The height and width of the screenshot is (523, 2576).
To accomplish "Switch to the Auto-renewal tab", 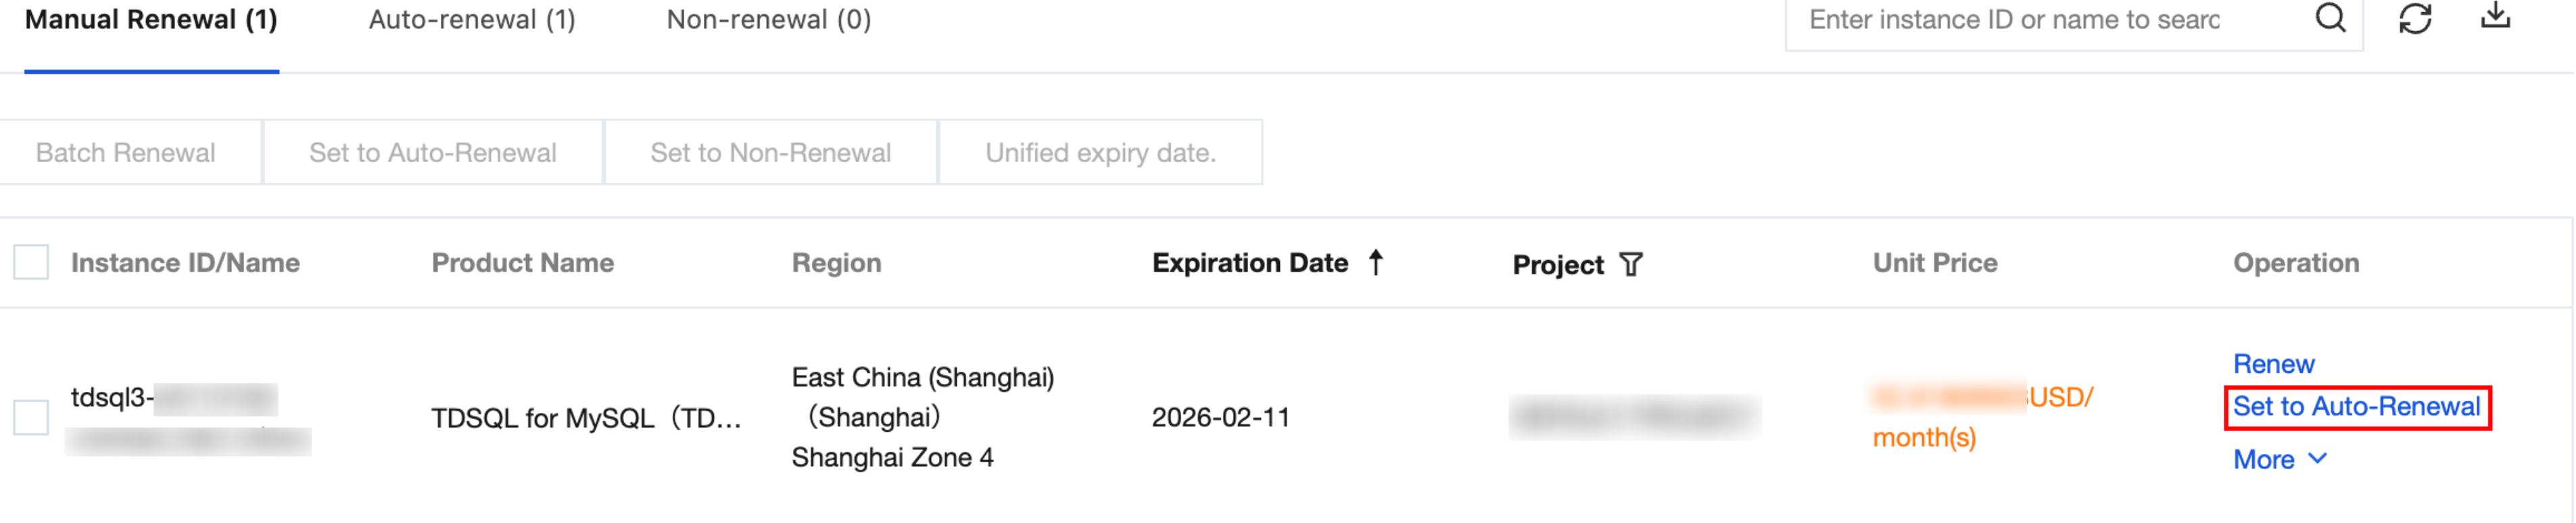I will [472, 20].
